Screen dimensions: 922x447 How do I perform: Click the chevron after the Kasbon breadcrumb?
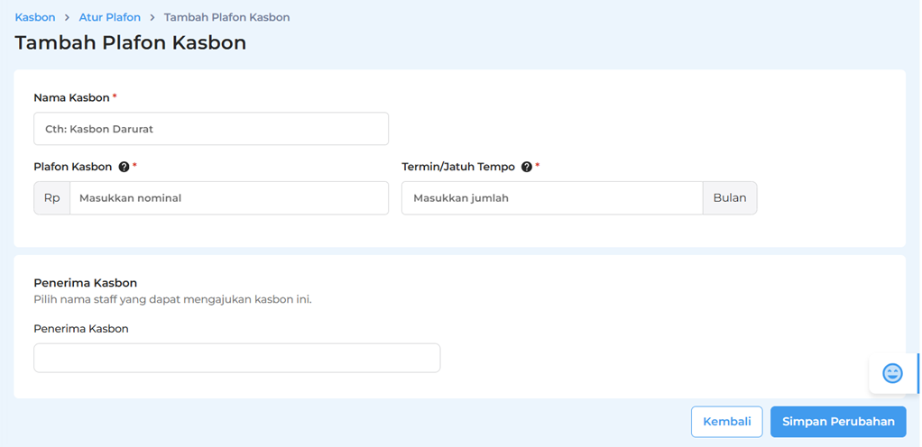coord(67,17)
